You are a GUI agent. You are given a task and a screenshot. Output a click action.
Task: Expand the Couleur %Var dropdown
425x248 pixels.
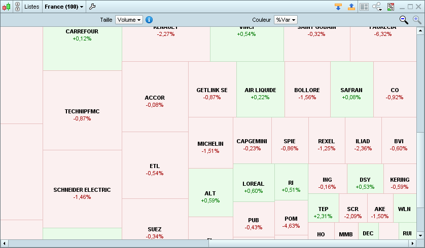[285, 20]
